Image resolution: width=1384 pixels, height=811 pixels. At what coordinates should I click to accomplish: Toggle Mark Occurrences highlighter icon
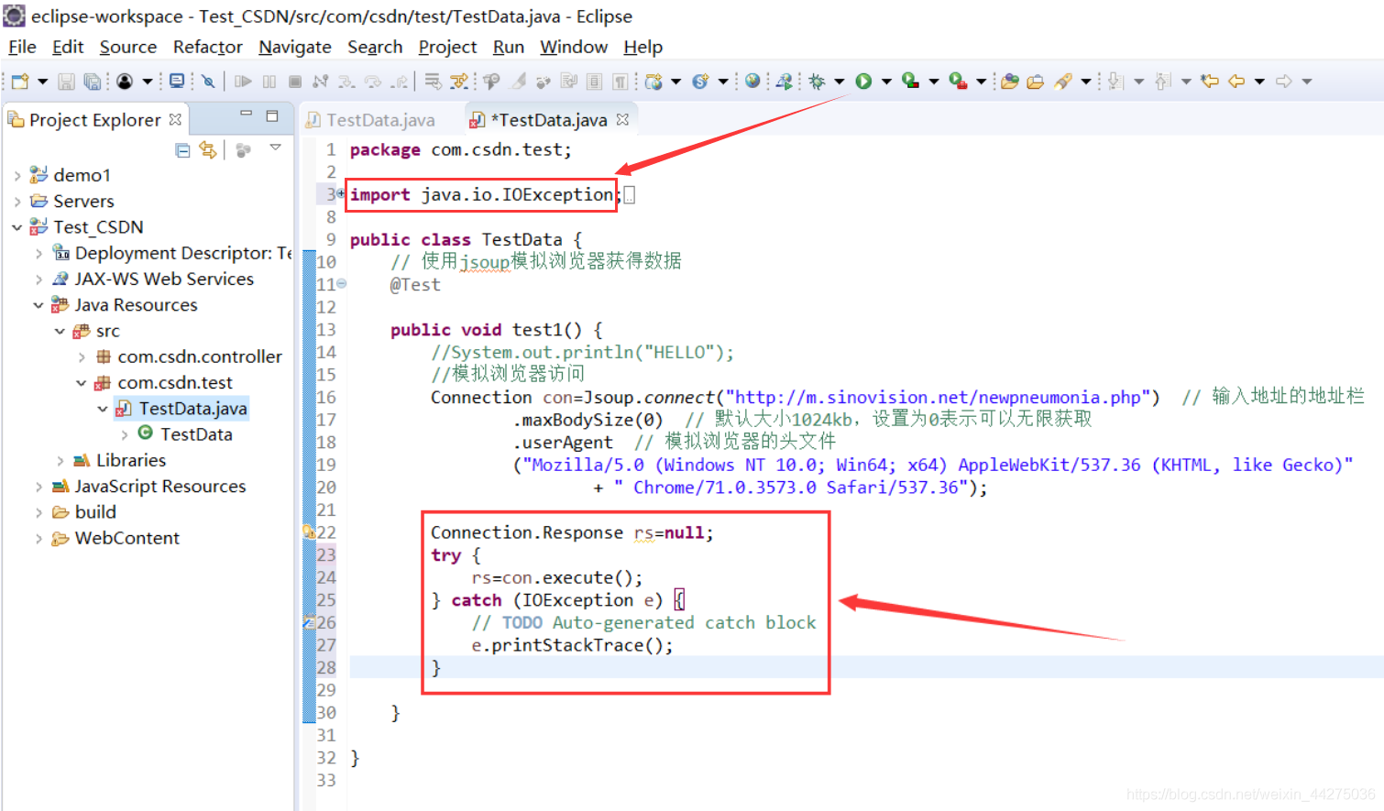(x=518, y=82)
